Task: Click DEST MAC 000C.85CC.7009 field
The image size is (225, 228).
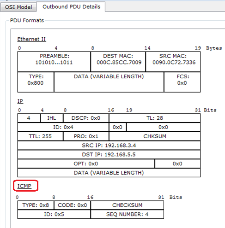Action: pos(118,62)
